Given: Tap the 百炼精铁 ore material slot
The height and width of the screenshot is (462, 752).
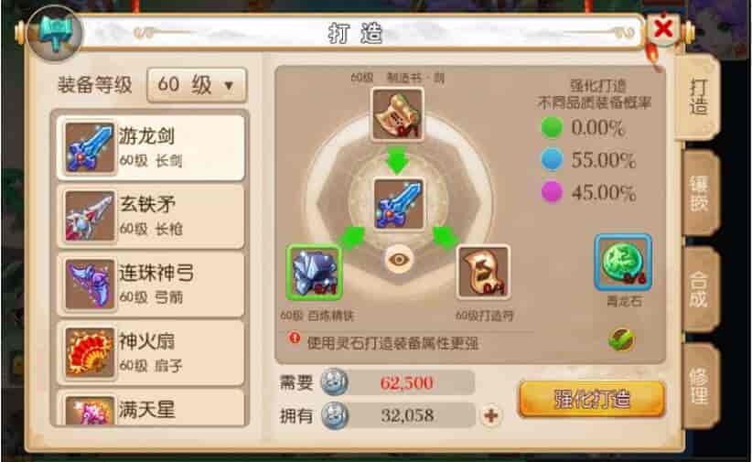Looking at the screenshot, I should (314, 272).
